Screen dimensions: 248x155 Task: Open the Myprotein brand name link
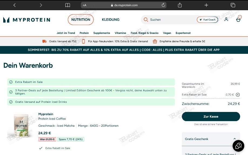pyautogui.click(x=46, y=114)
